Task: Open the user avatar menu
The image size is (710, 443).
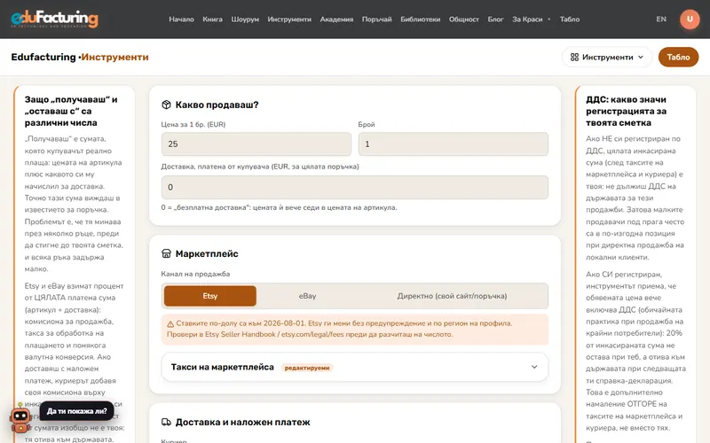Action: 690,19
